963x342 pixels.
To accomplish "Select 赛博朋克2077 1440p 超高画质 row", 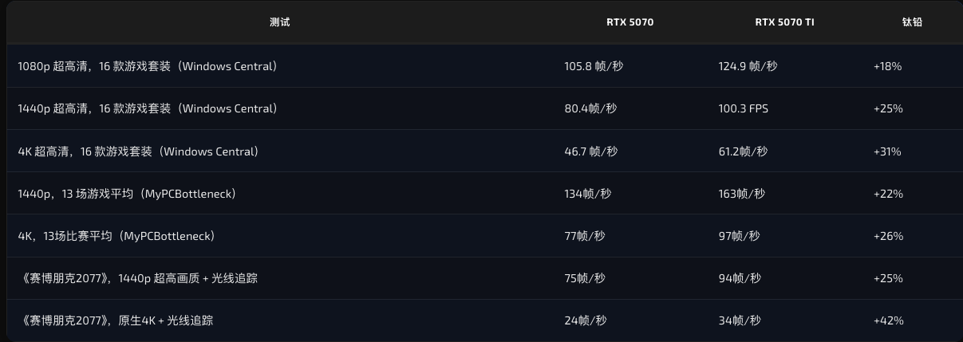I will click(481, 278).
